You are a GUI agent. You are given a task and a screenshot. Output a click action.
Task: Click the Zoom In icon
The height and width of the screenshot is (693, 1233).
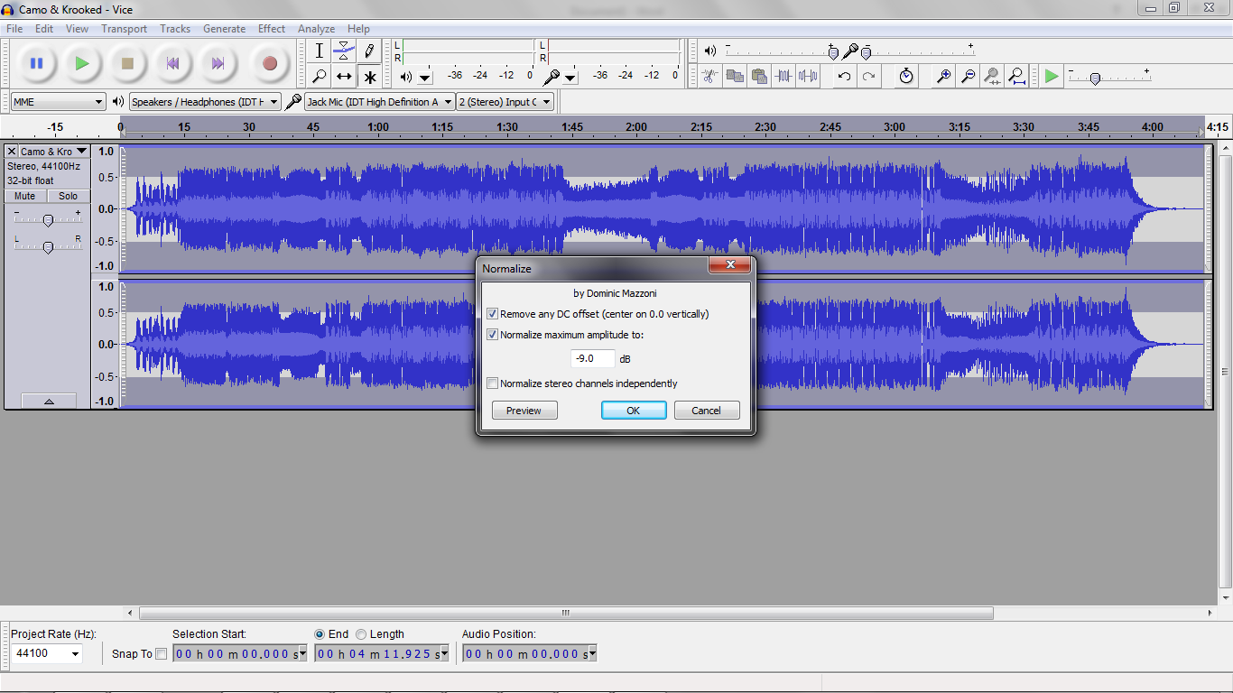(x=943, y=76)
